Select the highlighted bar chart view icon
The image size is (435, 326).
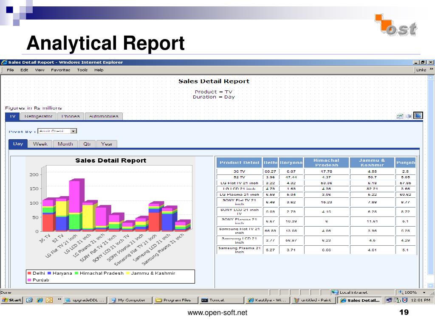pos(418,115)
